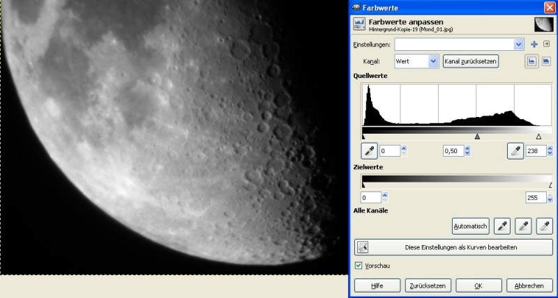The image size is (558, 298).
Task: Pick white point for all channels
Action: [545, 226]
